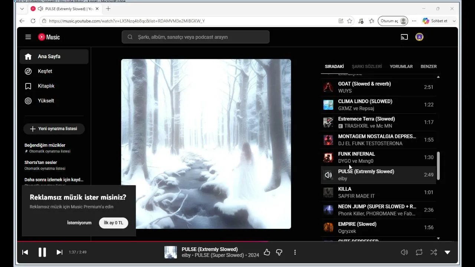Click the queue scrollbar up arrow

[x=438, y=77]
